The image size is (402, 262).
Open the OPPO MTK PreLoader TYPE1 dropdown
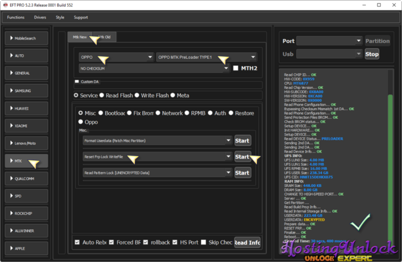[x=207, y=57]
